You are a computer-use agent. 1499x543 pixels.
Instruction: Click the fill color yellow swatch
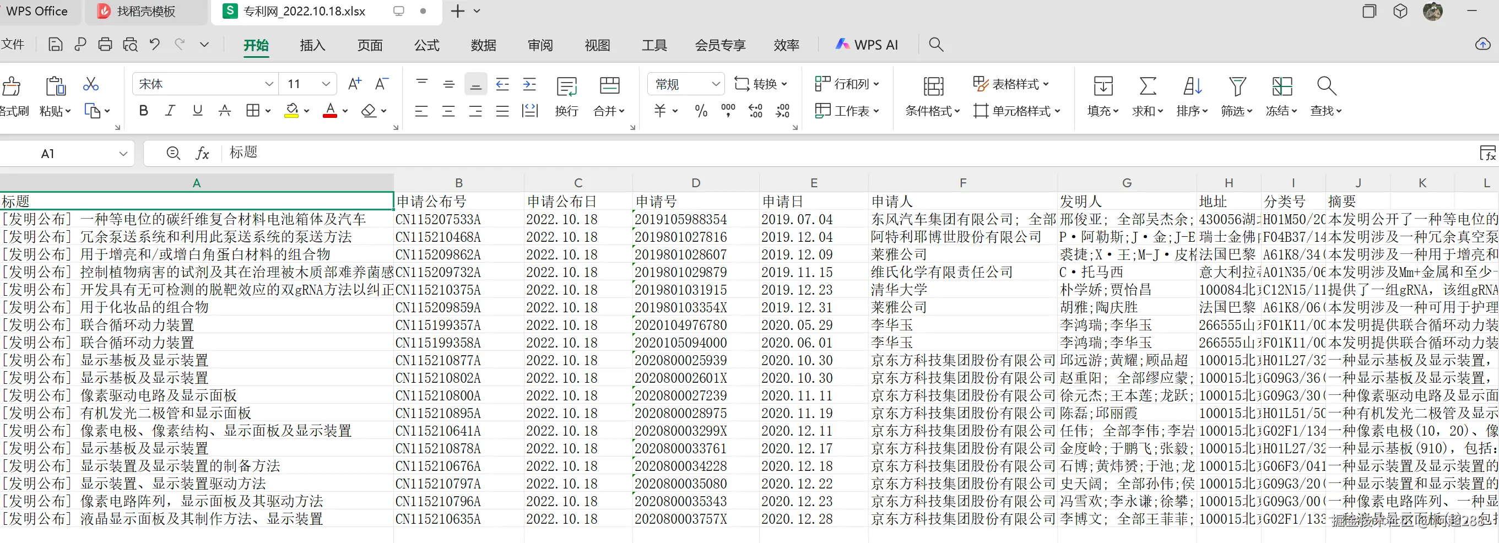291,111
